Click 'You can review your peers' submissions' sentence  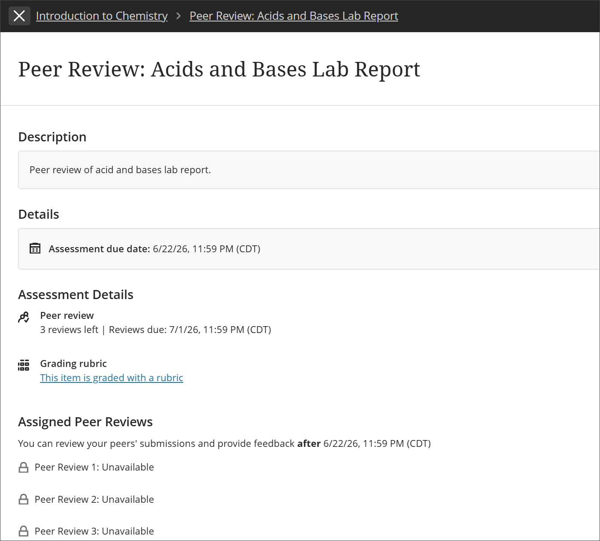(225, 443)
